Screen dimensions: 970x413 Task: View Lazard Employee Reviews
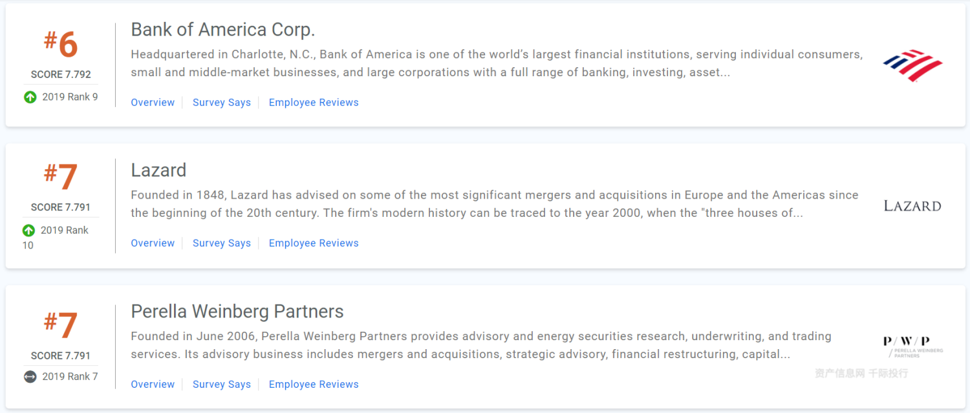click(314, 243)
